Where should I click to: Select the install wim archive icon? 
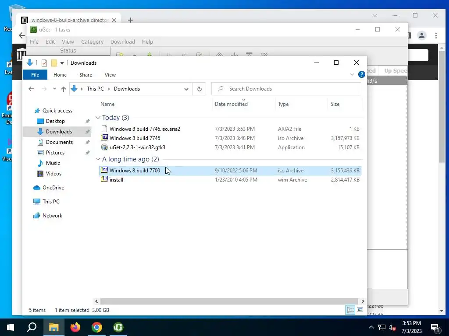coord(104,180)
